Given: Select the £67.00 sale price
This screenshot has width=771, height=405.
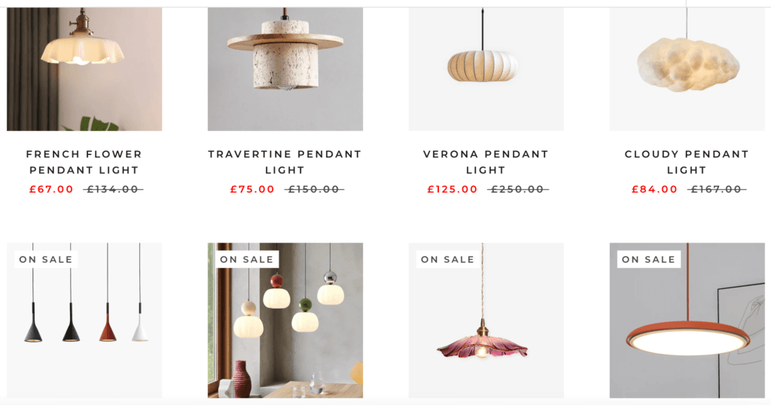Looking at the screenshot, I should (x=51, y=189).
